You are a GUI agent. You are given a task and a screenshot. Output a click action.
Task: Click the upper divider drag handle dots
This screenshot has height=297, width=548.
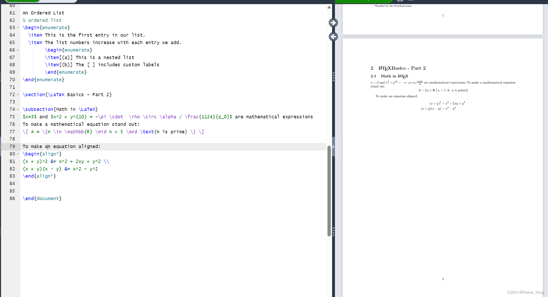[333, 77]
